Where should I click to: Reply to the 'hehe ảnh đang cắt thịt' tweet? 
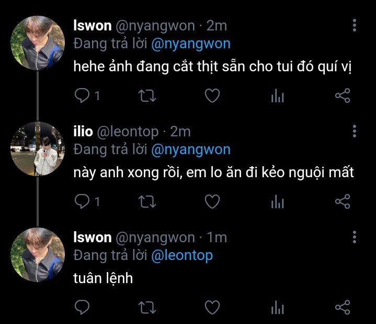(x=82, y=95)
